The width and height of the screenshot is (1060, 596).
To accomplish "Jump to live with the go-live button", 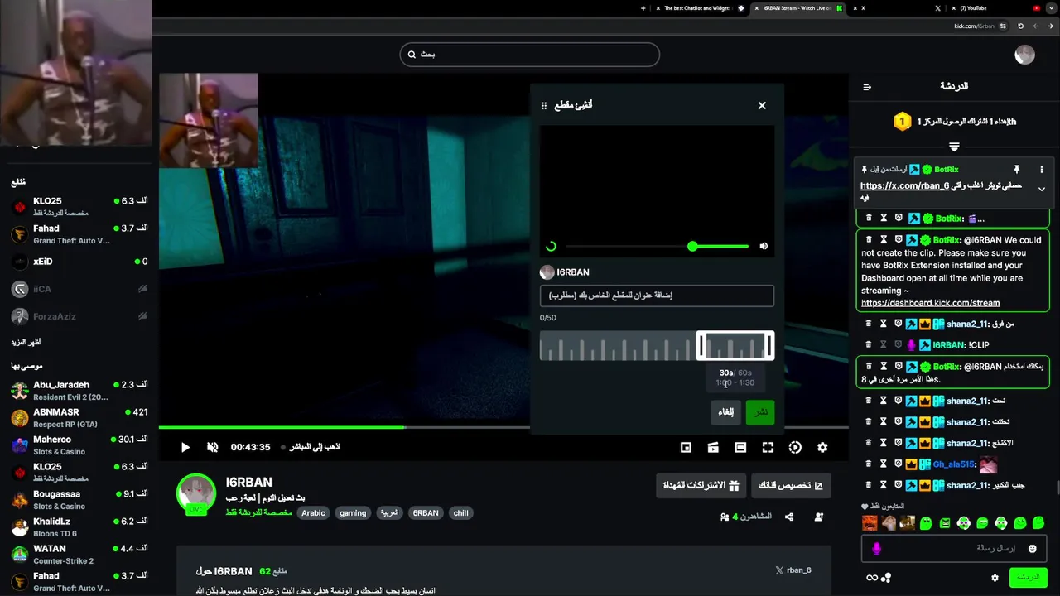I will pyautogui.click(x=311, y=447).
